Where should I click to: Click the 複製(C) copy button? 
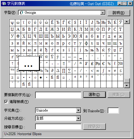point(119,95)
